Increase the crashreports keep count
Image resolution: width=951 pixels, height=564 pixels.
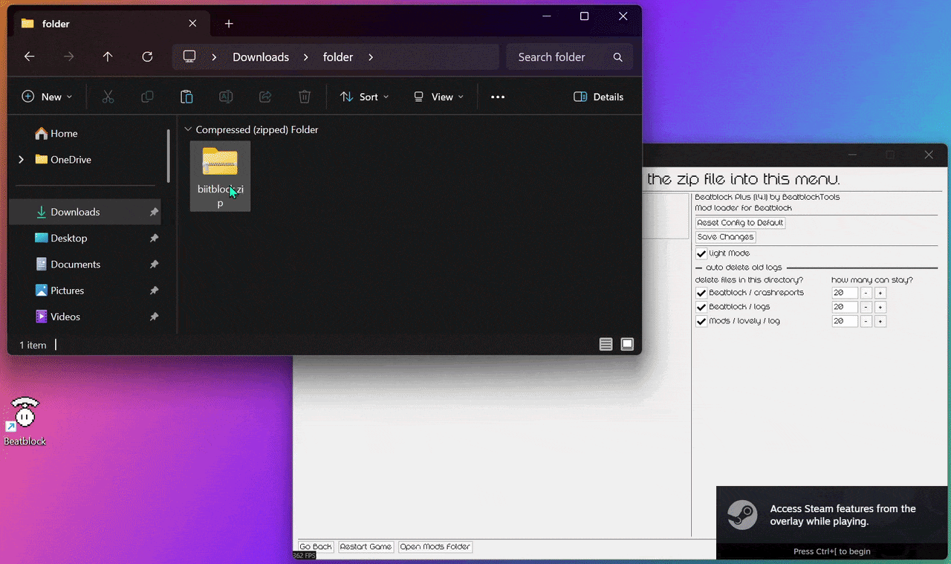coord(880,293)
